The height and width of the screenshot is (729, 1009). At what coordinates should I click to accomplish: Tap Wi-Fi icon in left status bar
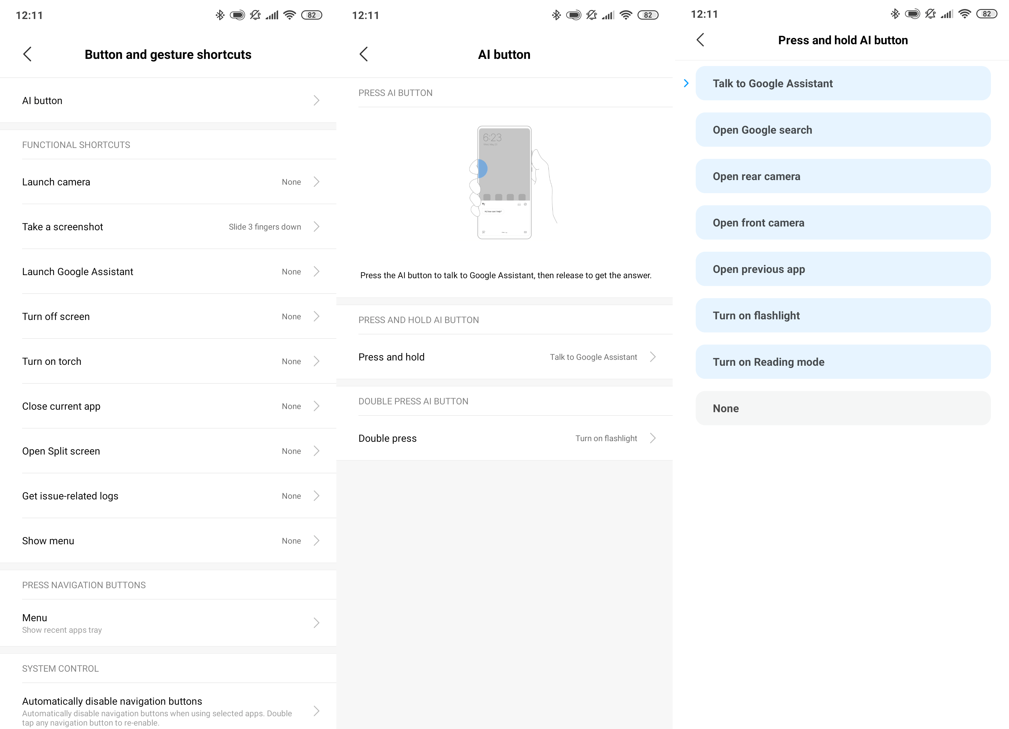(x=290, y=15)
